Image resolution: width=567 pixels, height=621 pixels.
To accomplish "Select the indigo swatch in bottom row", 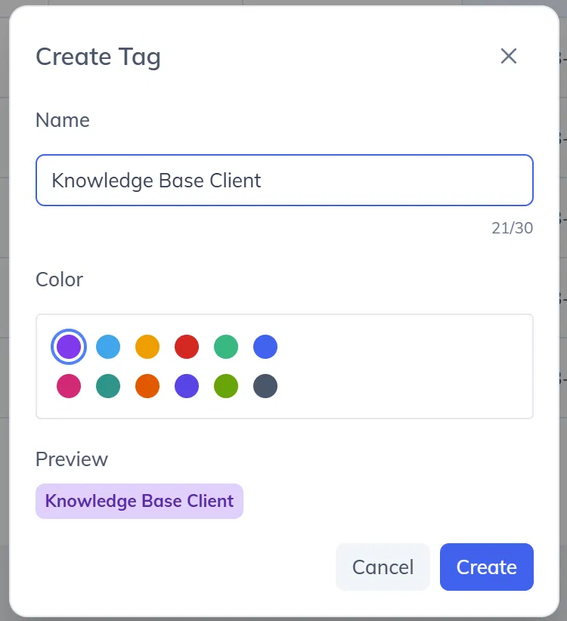I will pos(186,386).
